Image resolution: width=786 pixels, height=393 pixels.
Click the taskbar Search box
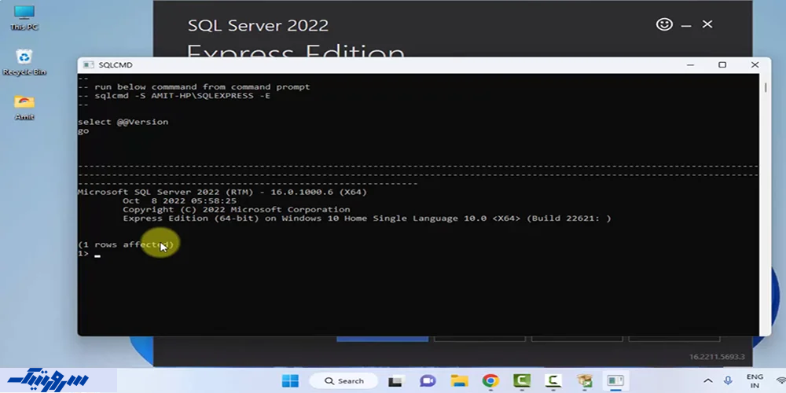click(344, 381)
